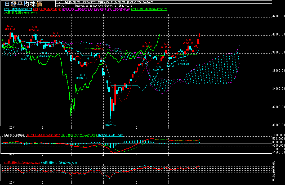Click the MACD(終値) panel title
This screenshot has width=285, height=185.
click(14, 135)
